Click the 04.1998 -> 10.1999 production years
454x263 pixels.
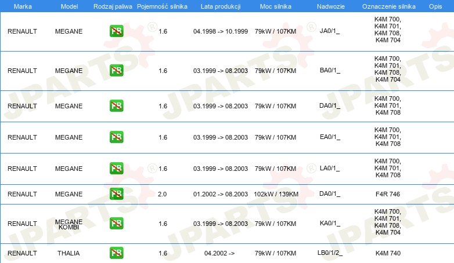(221, 31)
